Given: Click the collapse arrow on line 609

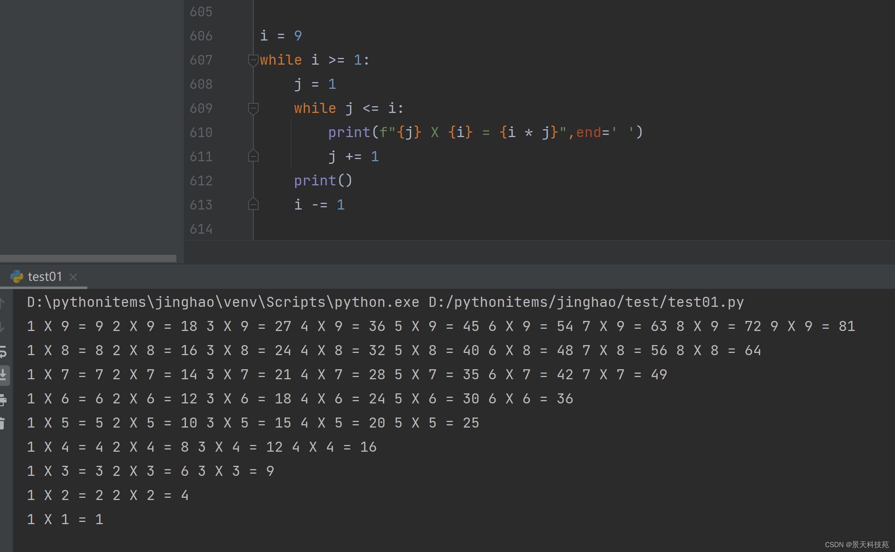Looking at the screenshot, I should [x=253, y=108].
